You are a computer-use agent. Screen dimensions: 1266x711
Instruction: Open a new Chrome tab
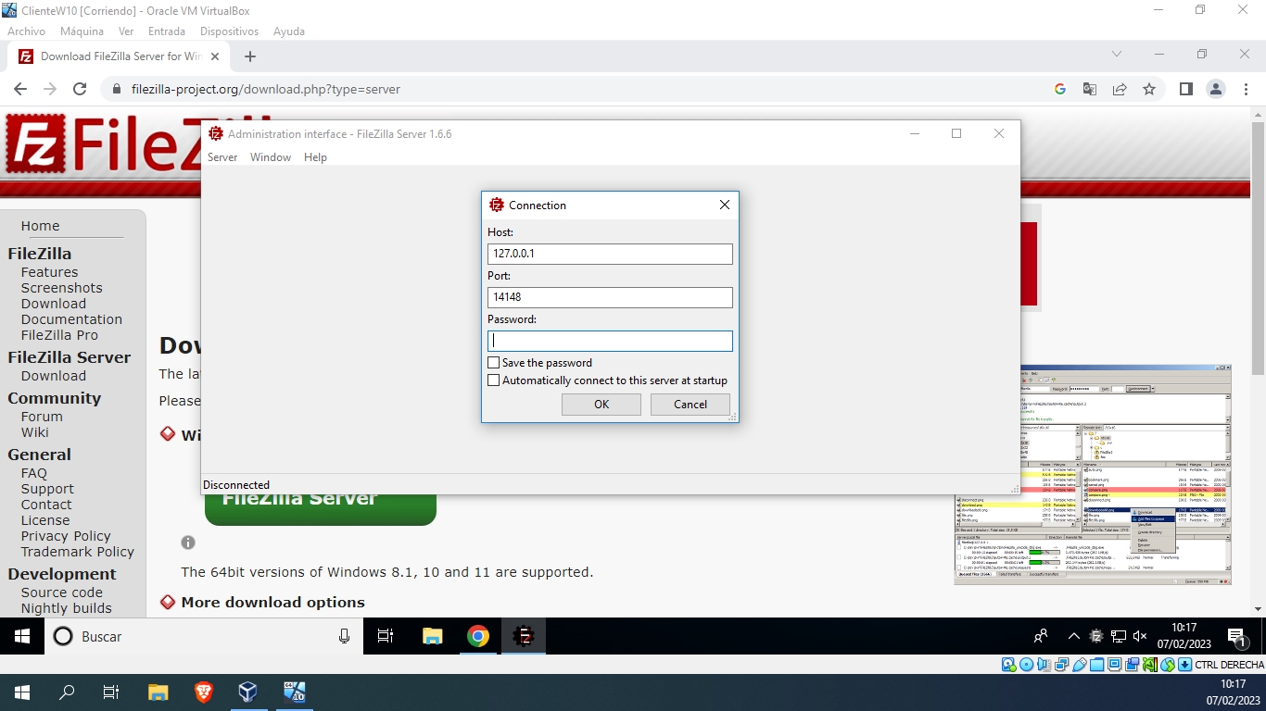(x=249, y=56)
